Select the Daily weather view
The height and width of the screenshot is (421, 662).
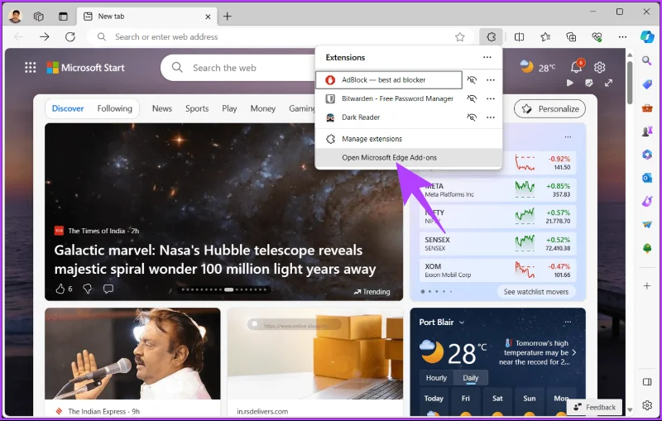click(470, 378)
